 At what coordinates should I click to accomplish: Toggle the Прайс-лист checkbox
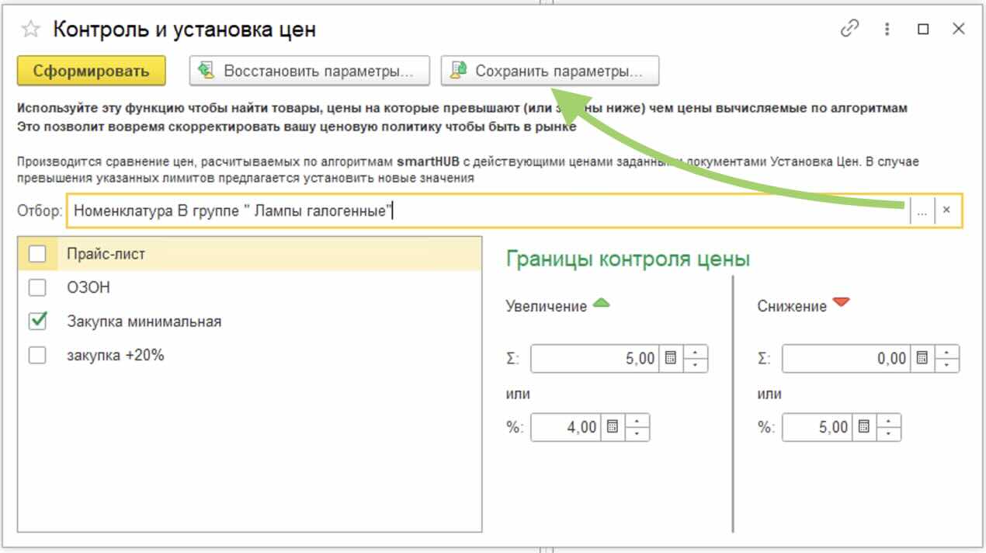click(37, 253)
